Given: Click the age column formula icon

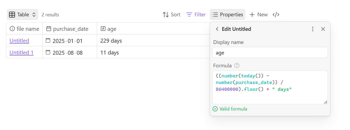Looking at the screenshot, I should tap(103, 29).
